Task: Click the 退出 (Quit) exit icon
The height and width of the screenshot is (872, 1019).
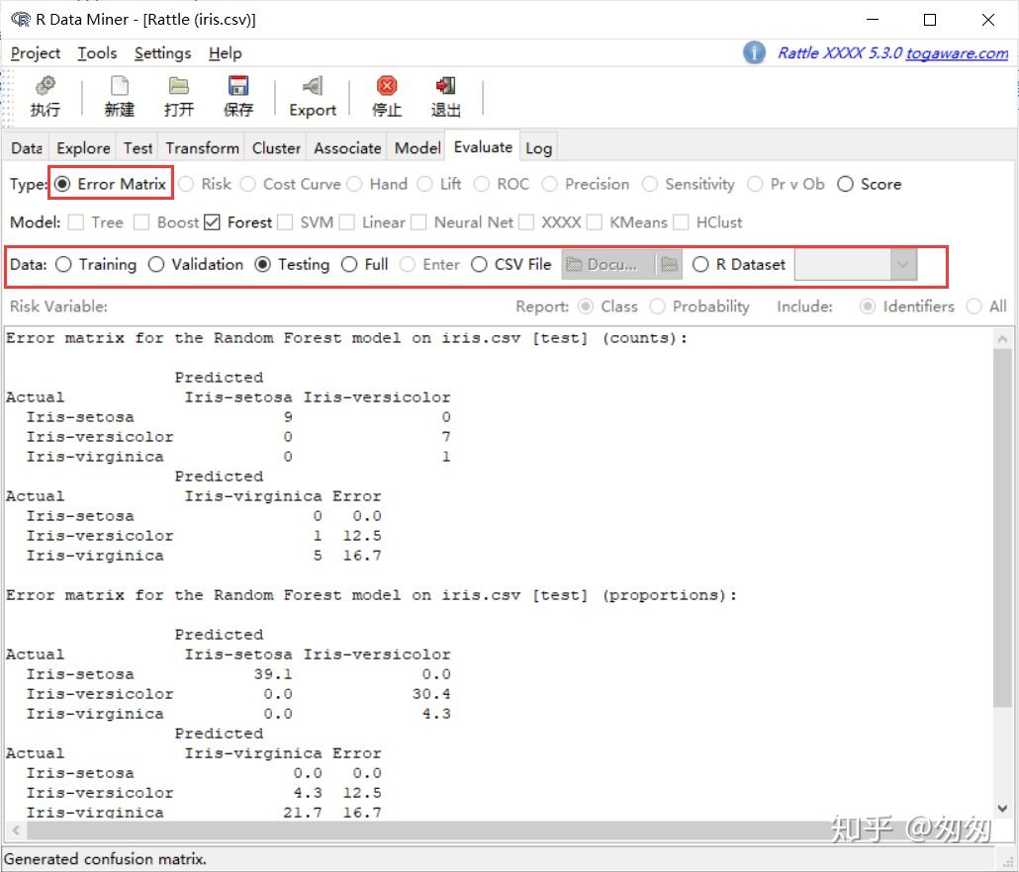Action: tap(446, 86)
